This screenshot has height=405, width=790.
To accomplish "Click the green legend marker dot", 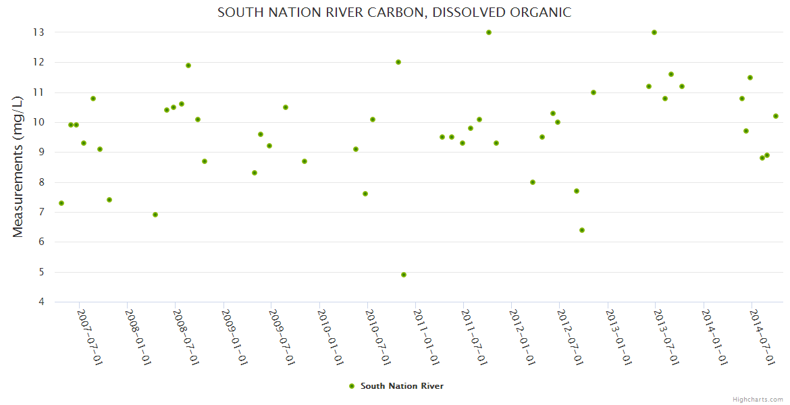I will click(351, 386).
